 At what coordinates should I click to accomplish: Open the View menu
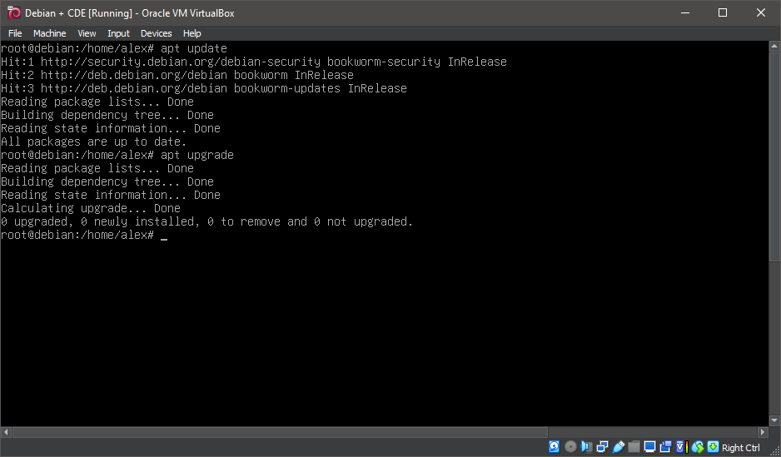click(x=87, y=33)
